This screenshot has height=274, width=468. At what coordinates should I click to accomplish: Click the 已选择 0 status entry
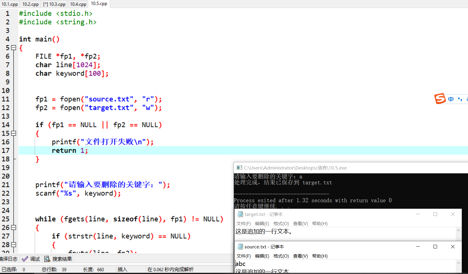13,270
